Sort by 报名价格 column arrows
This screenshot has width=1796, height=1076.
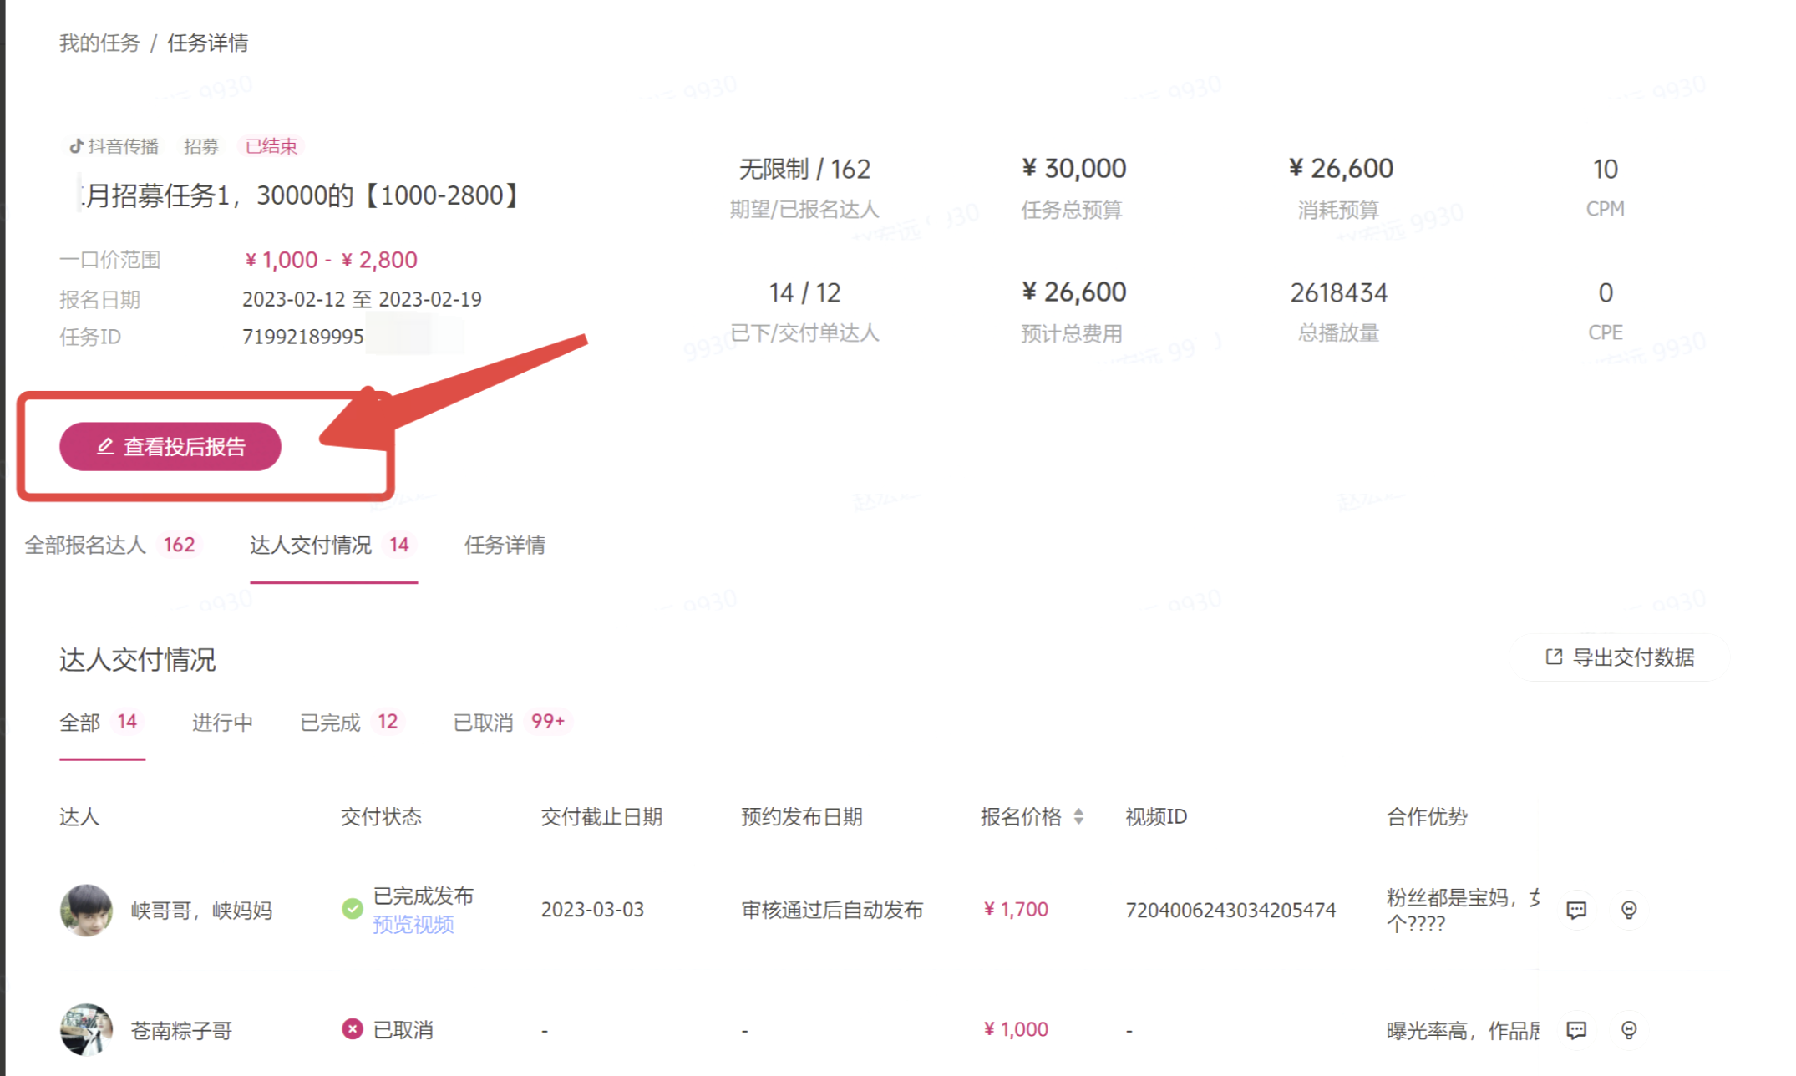(1078, 816)
